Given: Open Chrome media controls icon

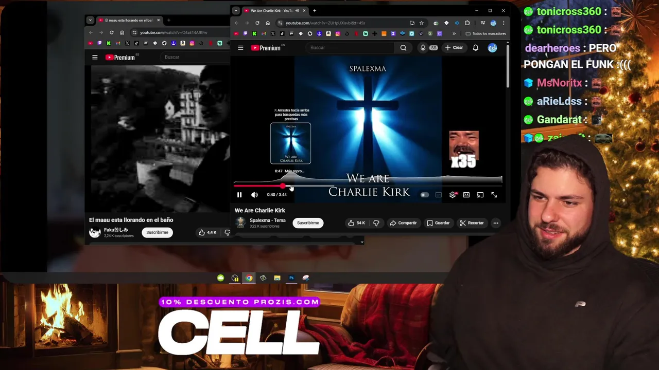Looking at the screenshot, I should coord(482,23).
